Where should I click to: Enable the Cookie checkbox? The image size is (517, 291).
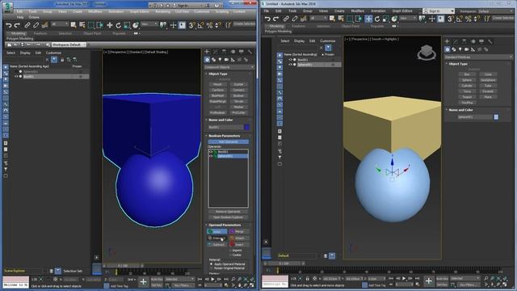point(230,255)
